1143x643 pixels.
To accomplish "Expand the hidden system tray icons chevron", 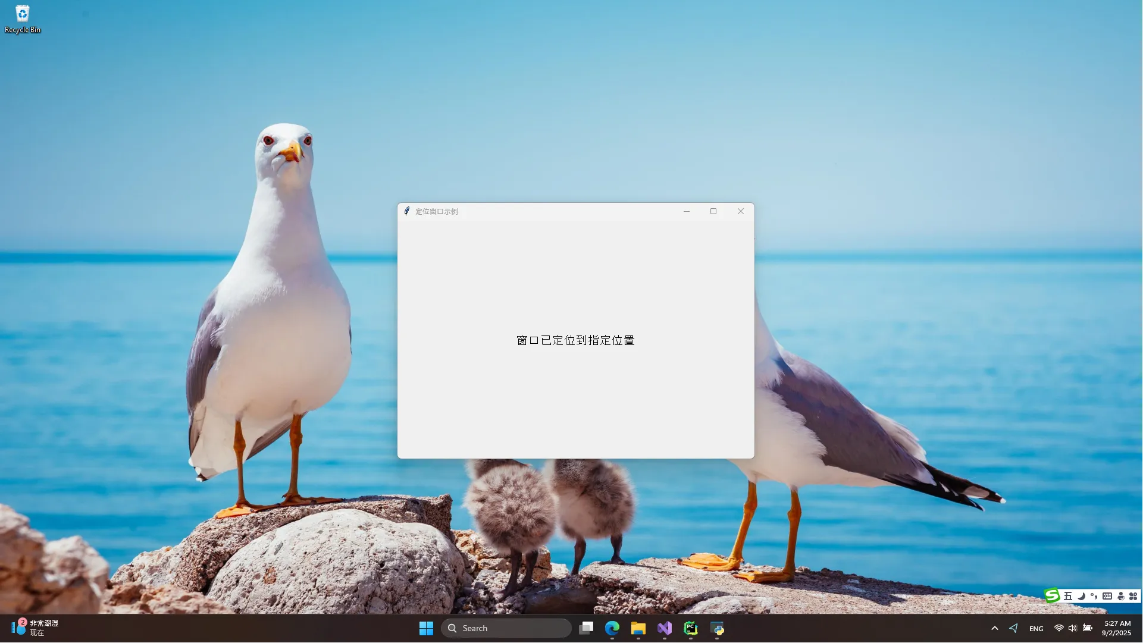I will point(994,628).
